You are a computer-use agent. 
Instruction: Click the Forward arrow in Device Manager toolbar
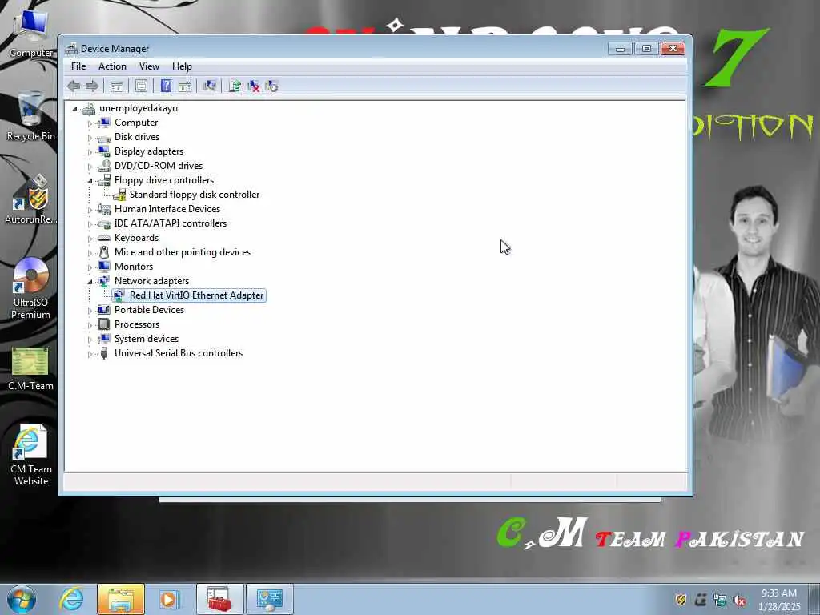[92, 86]
